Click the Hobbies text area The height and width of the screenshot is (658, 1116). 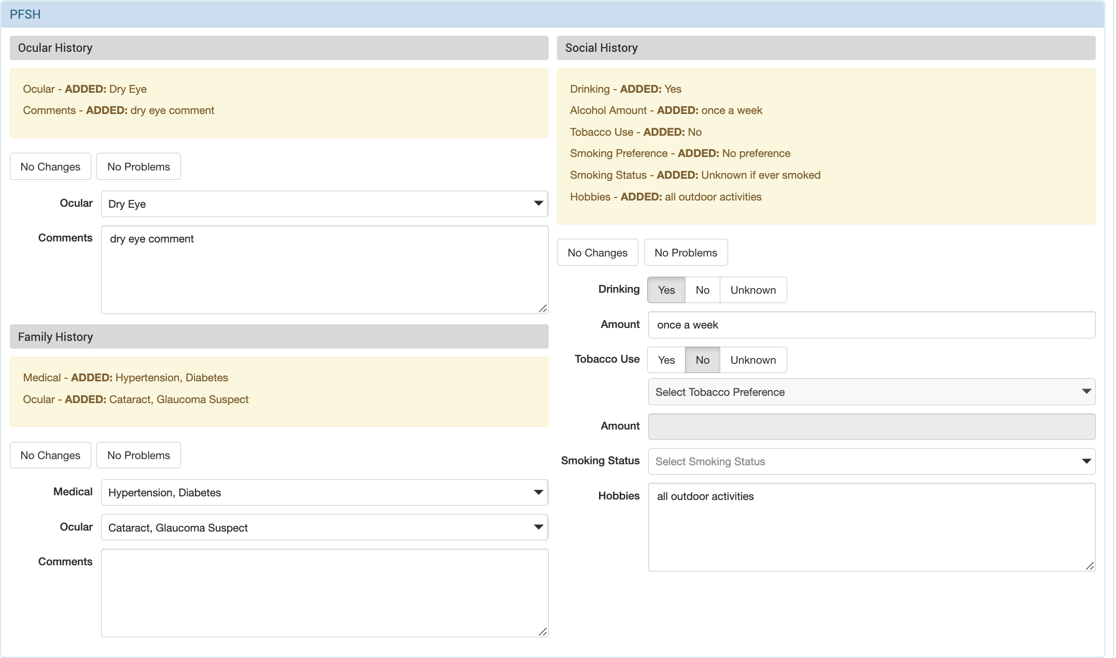(871, 527)
